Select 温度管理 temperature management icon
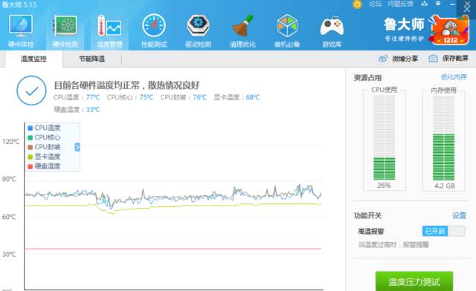 (x=109, y=30)
